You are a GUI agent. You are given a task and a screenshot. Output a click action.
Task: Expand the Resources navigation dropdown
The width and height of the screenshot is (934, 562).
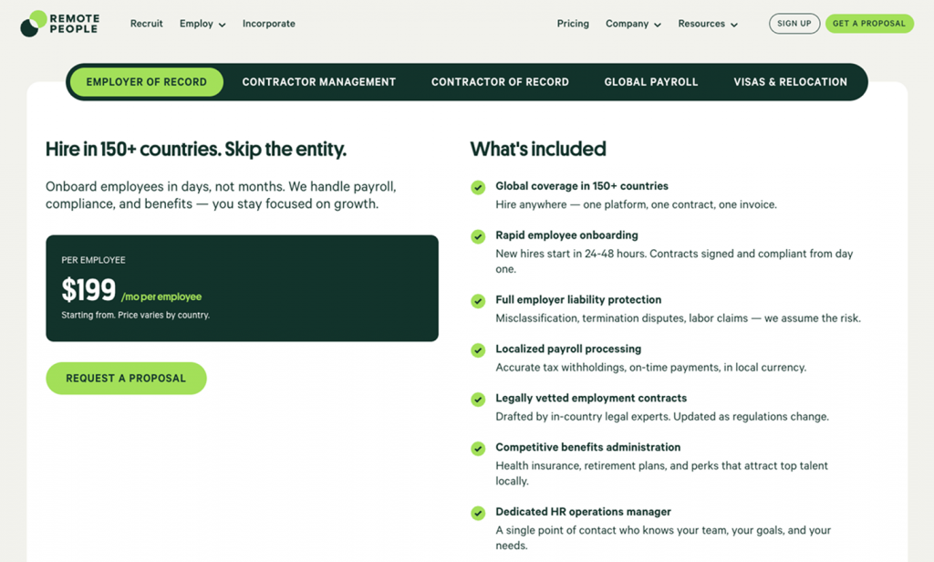pyautogui.click(x=707, y=24)
